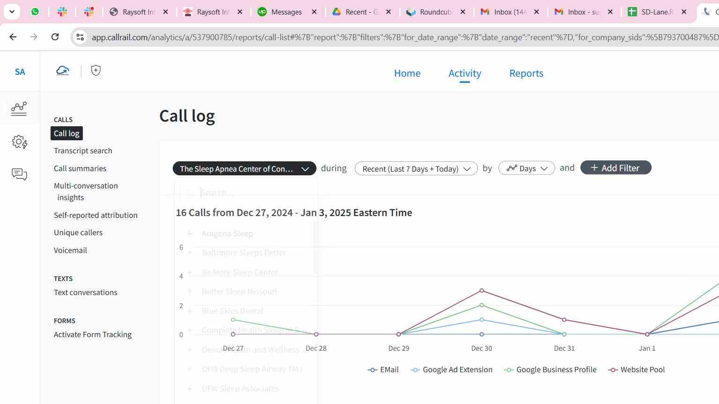Click the company search field
Image resolution: width=719 pixels, height=404 pixels.
click(246, 192)
